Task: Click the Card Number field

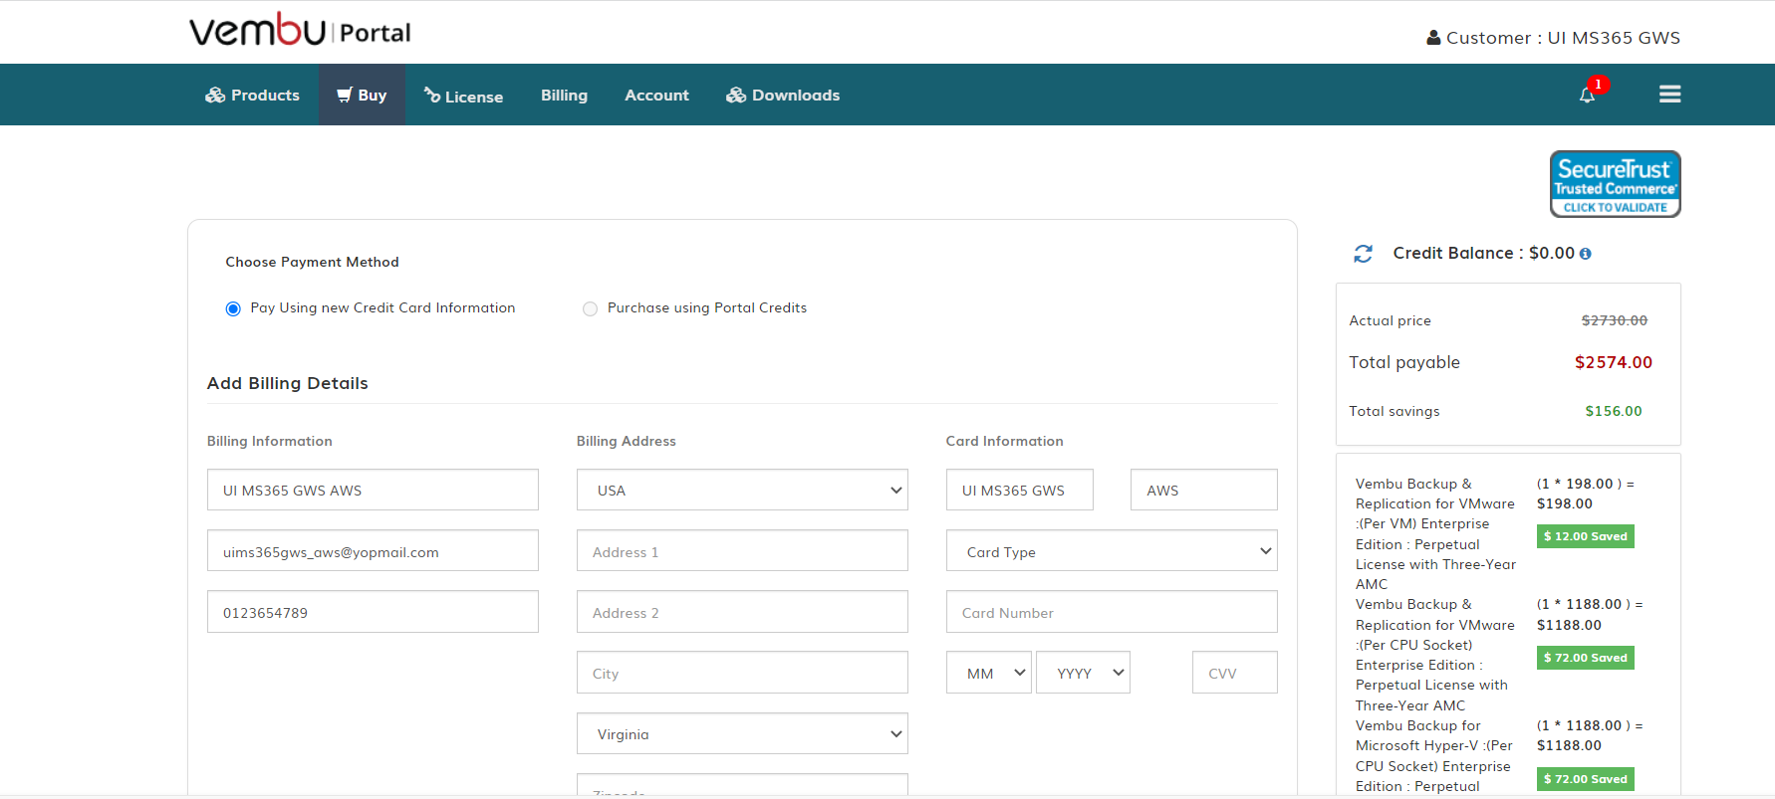Action: [x=1112, y=612]
